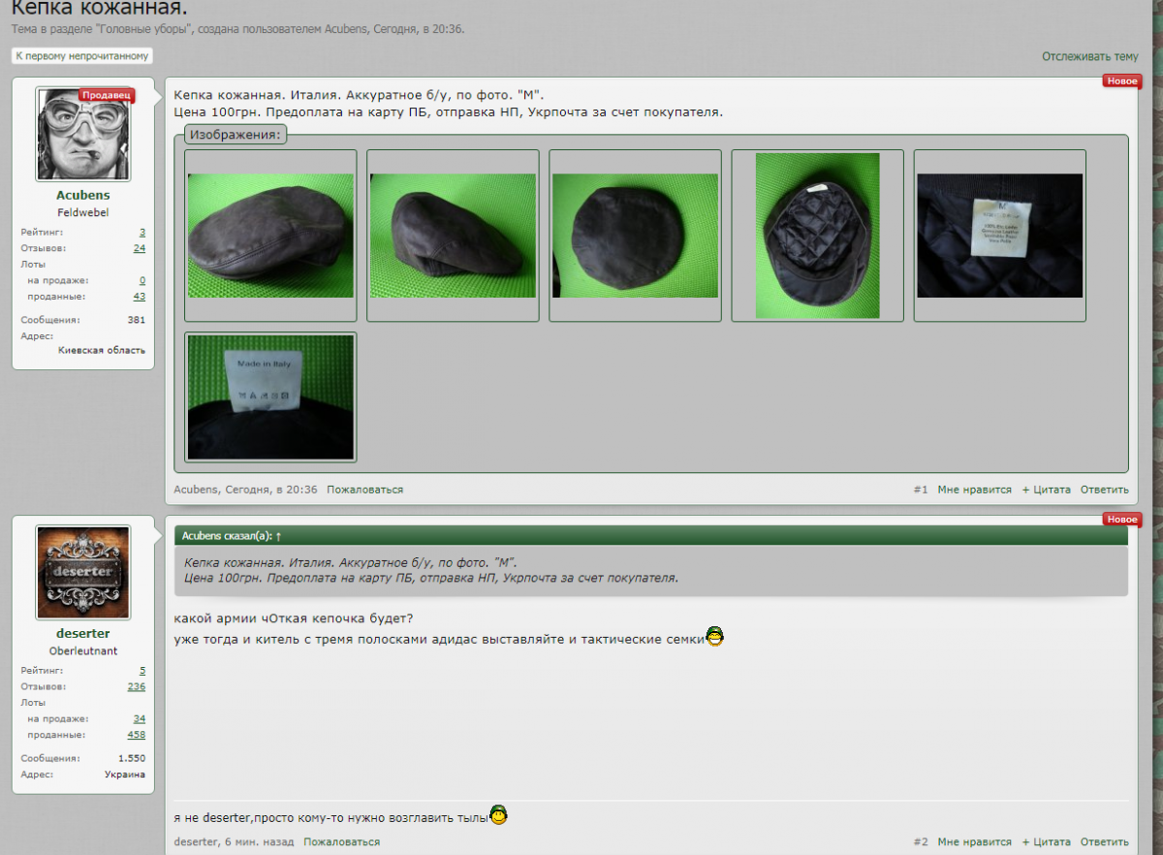Open Acubens sold lots count 43

140,297
